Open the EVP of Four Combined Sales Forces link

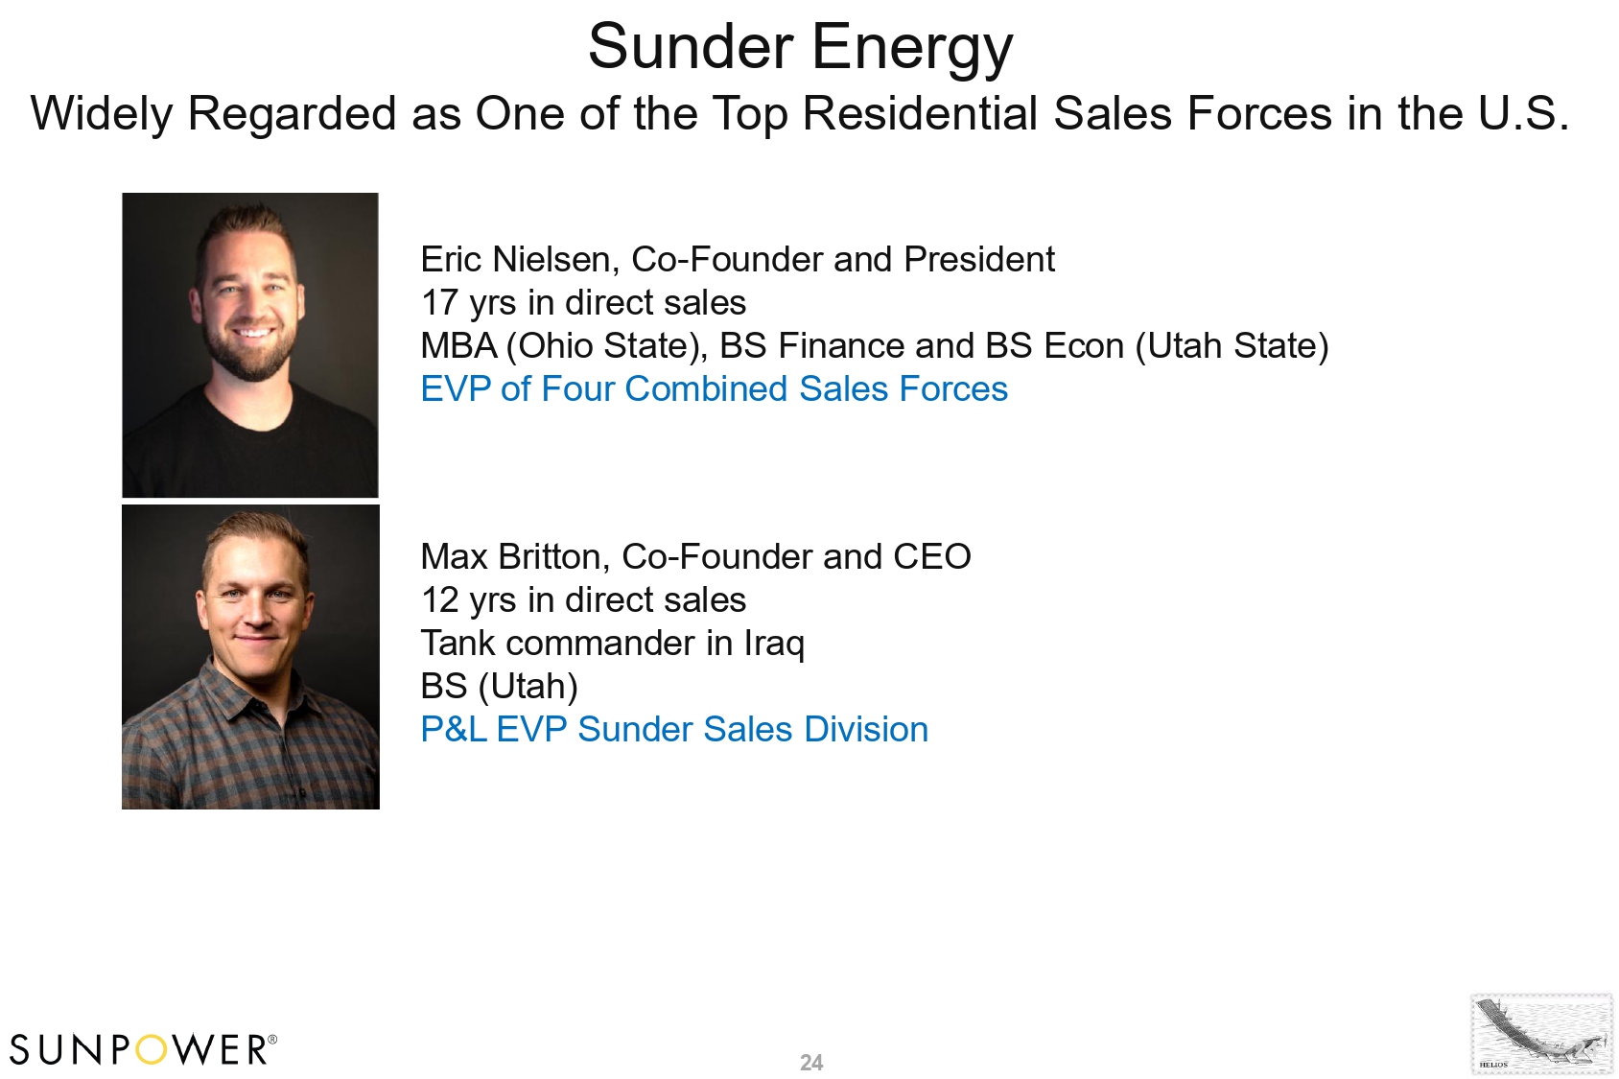[x=714, y=389]
